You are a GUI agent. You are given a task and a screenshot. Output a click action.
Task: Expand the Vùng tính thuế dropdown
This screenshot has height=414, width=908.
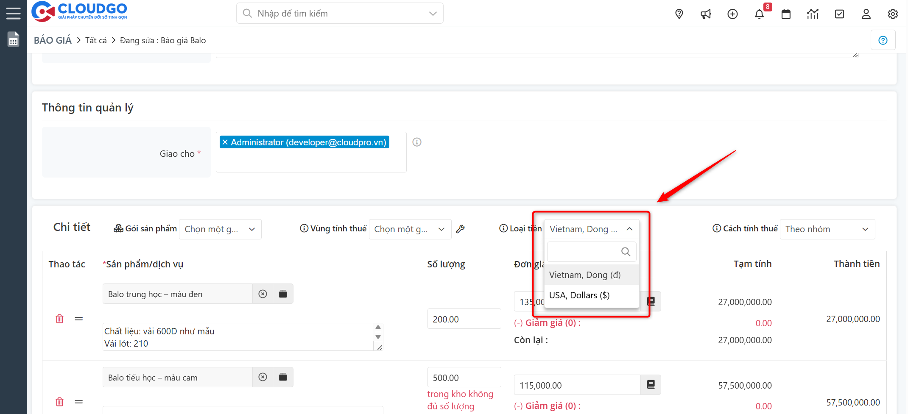pos(410,229)
